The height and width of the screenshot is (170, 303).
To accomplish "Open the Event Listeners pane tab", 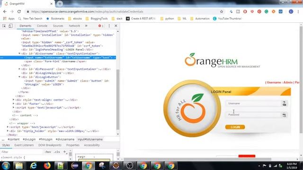I will 24,145.
